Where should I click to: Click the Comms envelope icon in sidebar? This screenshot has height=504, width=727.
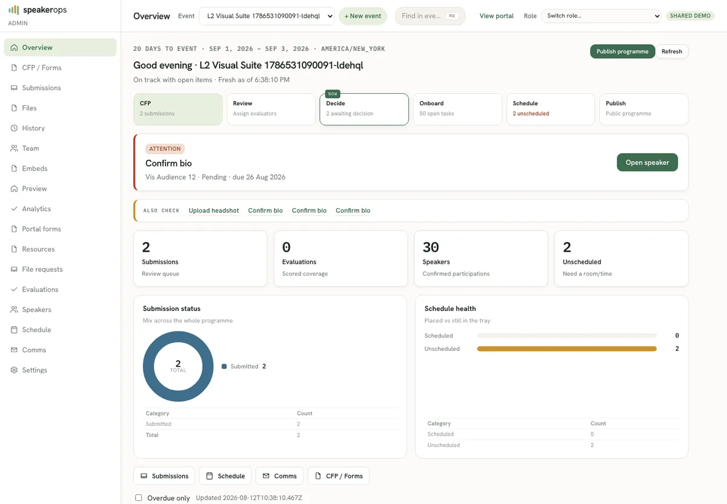[14, 350]
